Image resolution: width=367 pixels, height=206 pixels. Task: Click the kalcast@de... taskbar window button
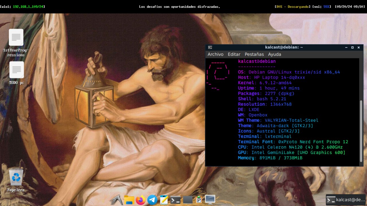click(x=346, y=200)
